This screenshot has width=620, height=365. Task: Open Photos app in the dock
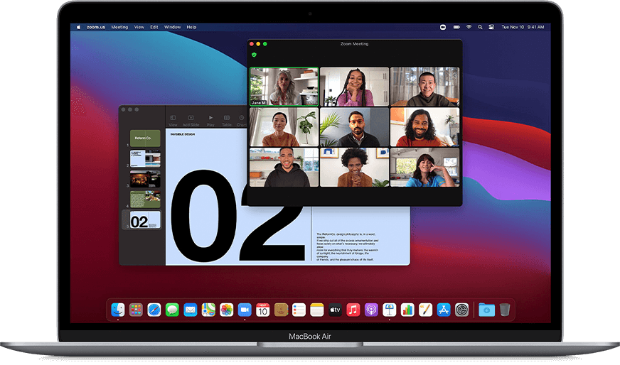click(227, 310)
